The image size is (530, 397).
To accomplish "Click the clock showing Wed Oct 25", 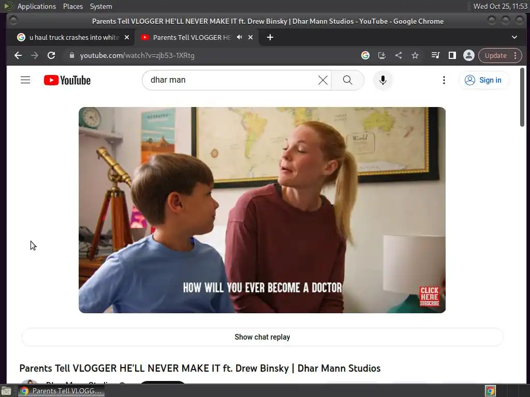I will tap(500, 6).
